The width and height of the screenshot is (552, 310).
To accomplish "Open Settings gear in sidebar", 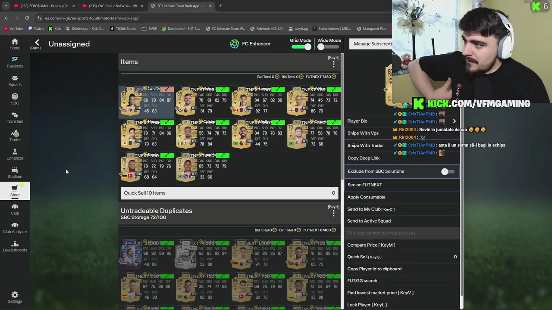I will tap(15, 297).
